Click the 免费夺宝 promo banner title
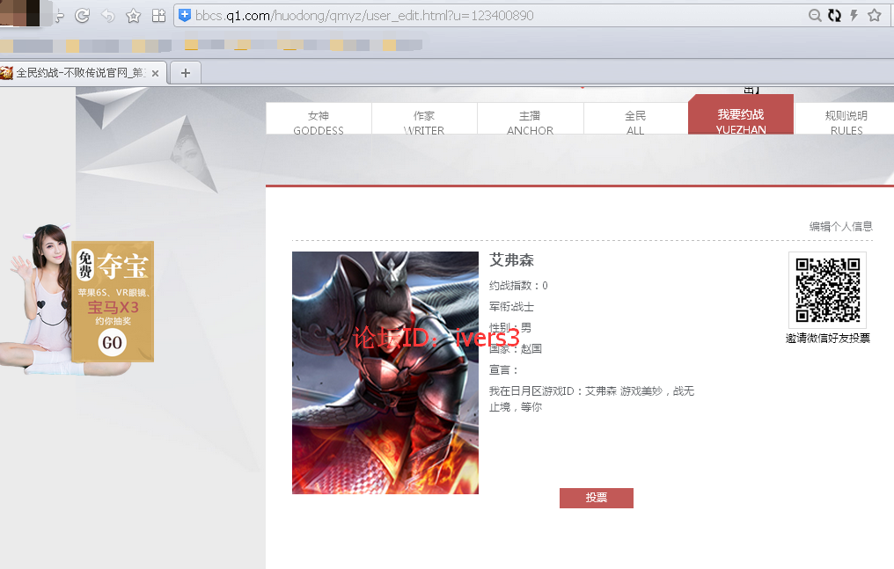Screen dimensions: 894x569 pyautogui.click(x=113, y=266)
